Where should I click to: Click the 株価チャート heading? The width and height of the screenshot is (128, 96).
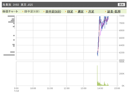[x=10, y=11]
